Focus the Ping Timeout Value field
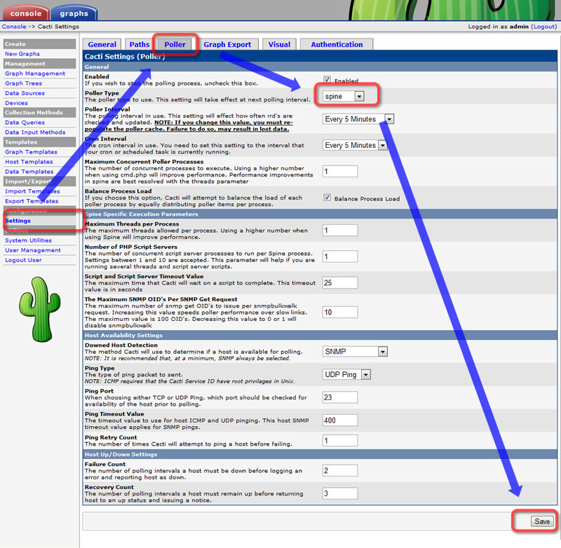 pos(340,420)
